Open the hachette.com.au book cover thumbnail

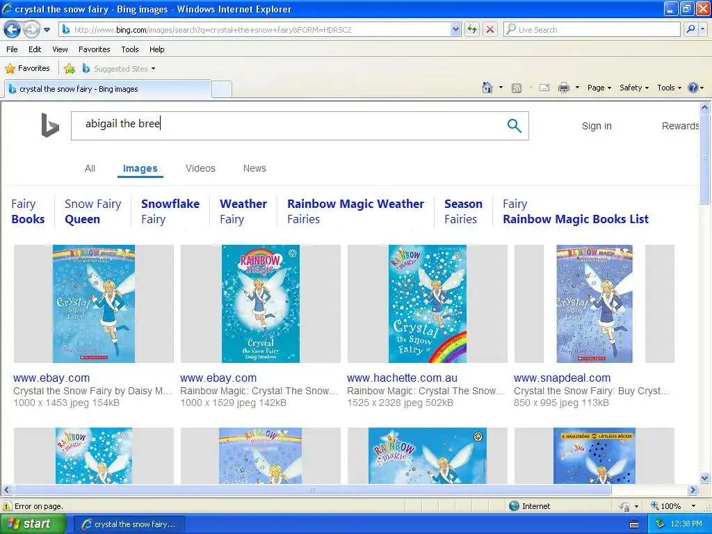click(428, 304)
